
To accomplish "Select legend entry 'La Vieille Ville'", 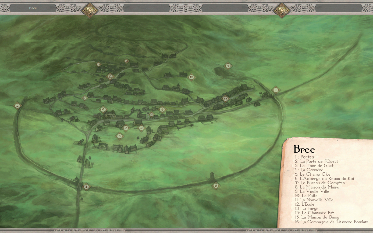I will click(312, 191).
